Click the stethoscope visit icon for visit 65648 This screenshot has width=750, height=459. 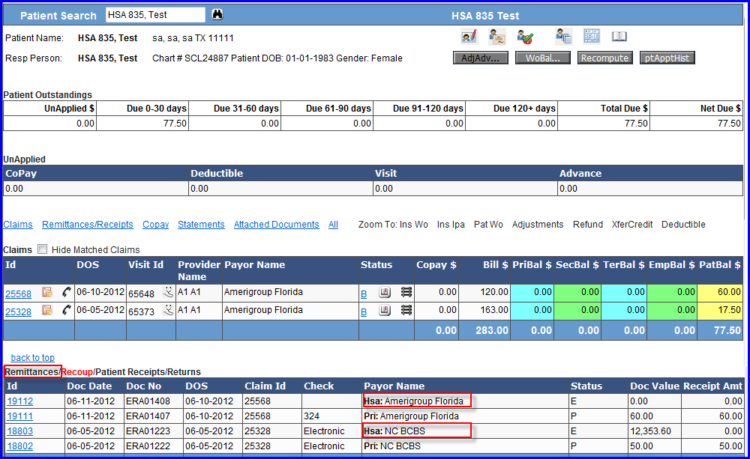pos(168,292)
